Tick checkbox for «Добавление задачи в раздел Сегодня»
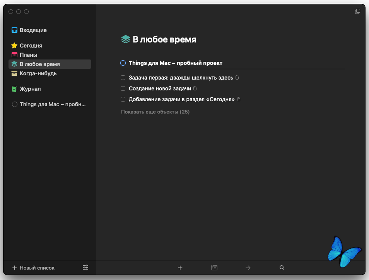Image resolution: width=369 pixels, height=280 pixels. pos(123,99)
